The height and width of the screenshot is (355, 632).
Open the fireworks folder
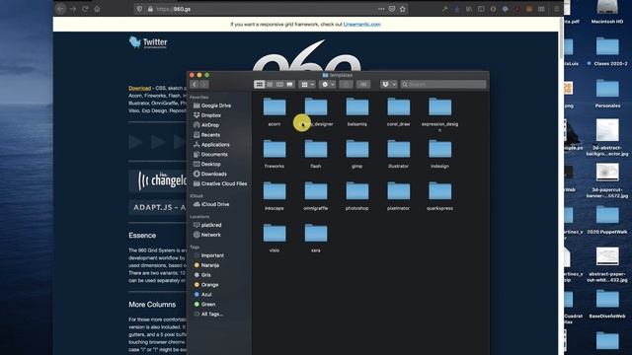coord(275,149)
